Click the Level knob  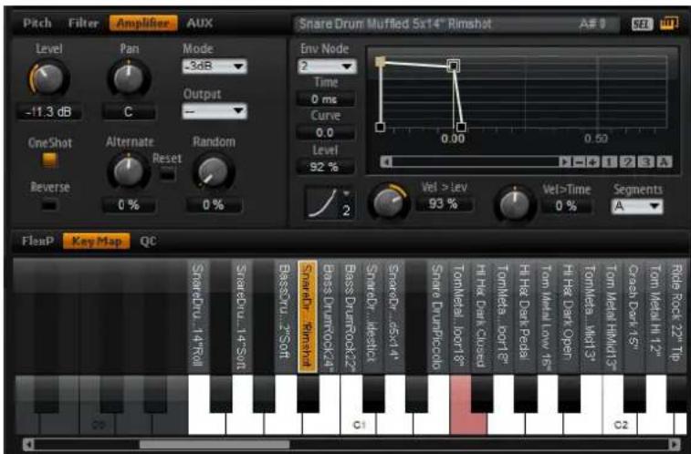click(47, 78)
